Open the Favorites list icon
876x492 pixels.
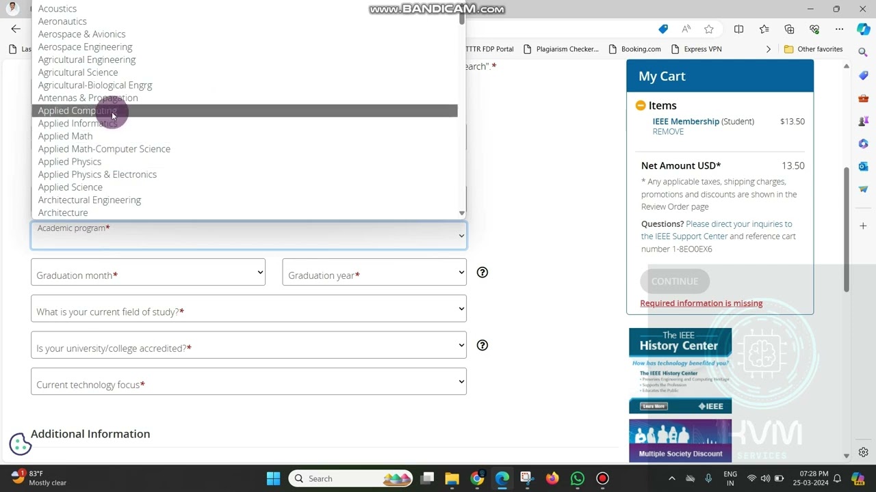[764, 29]
